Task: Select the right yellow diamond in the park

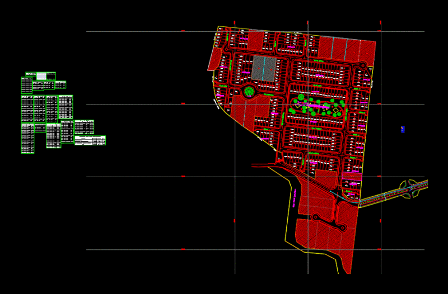Action: click(x=335, y=110)
